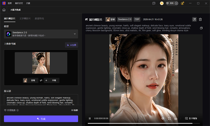Click the 80 點數 cost value
The image size is (210, 126).
75,110
